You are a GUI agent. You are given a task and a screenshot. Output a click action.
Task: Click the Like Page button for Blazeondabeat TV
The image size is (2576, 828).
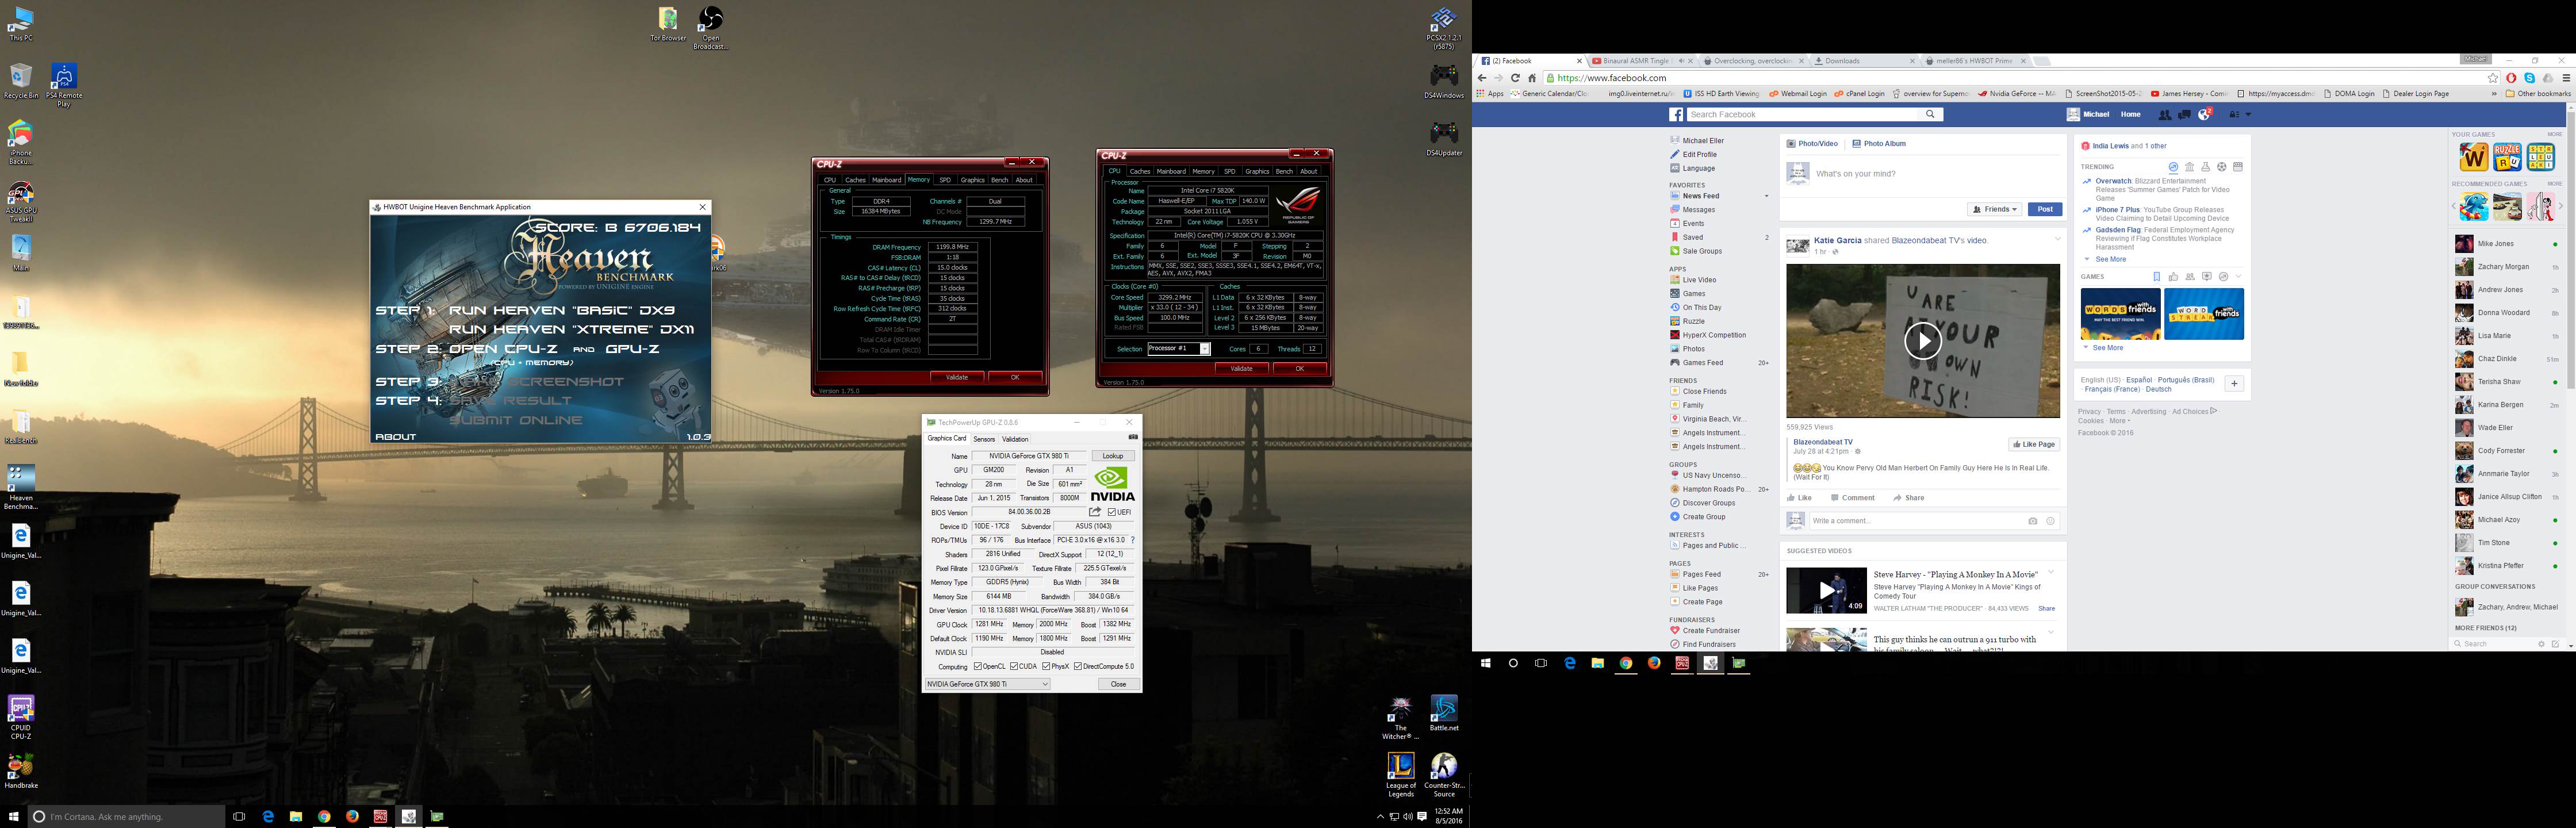[x=2034, y=444]
